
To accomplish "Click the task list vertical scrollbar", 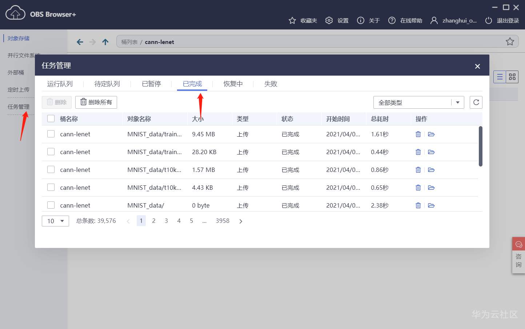I will [481, 146].
